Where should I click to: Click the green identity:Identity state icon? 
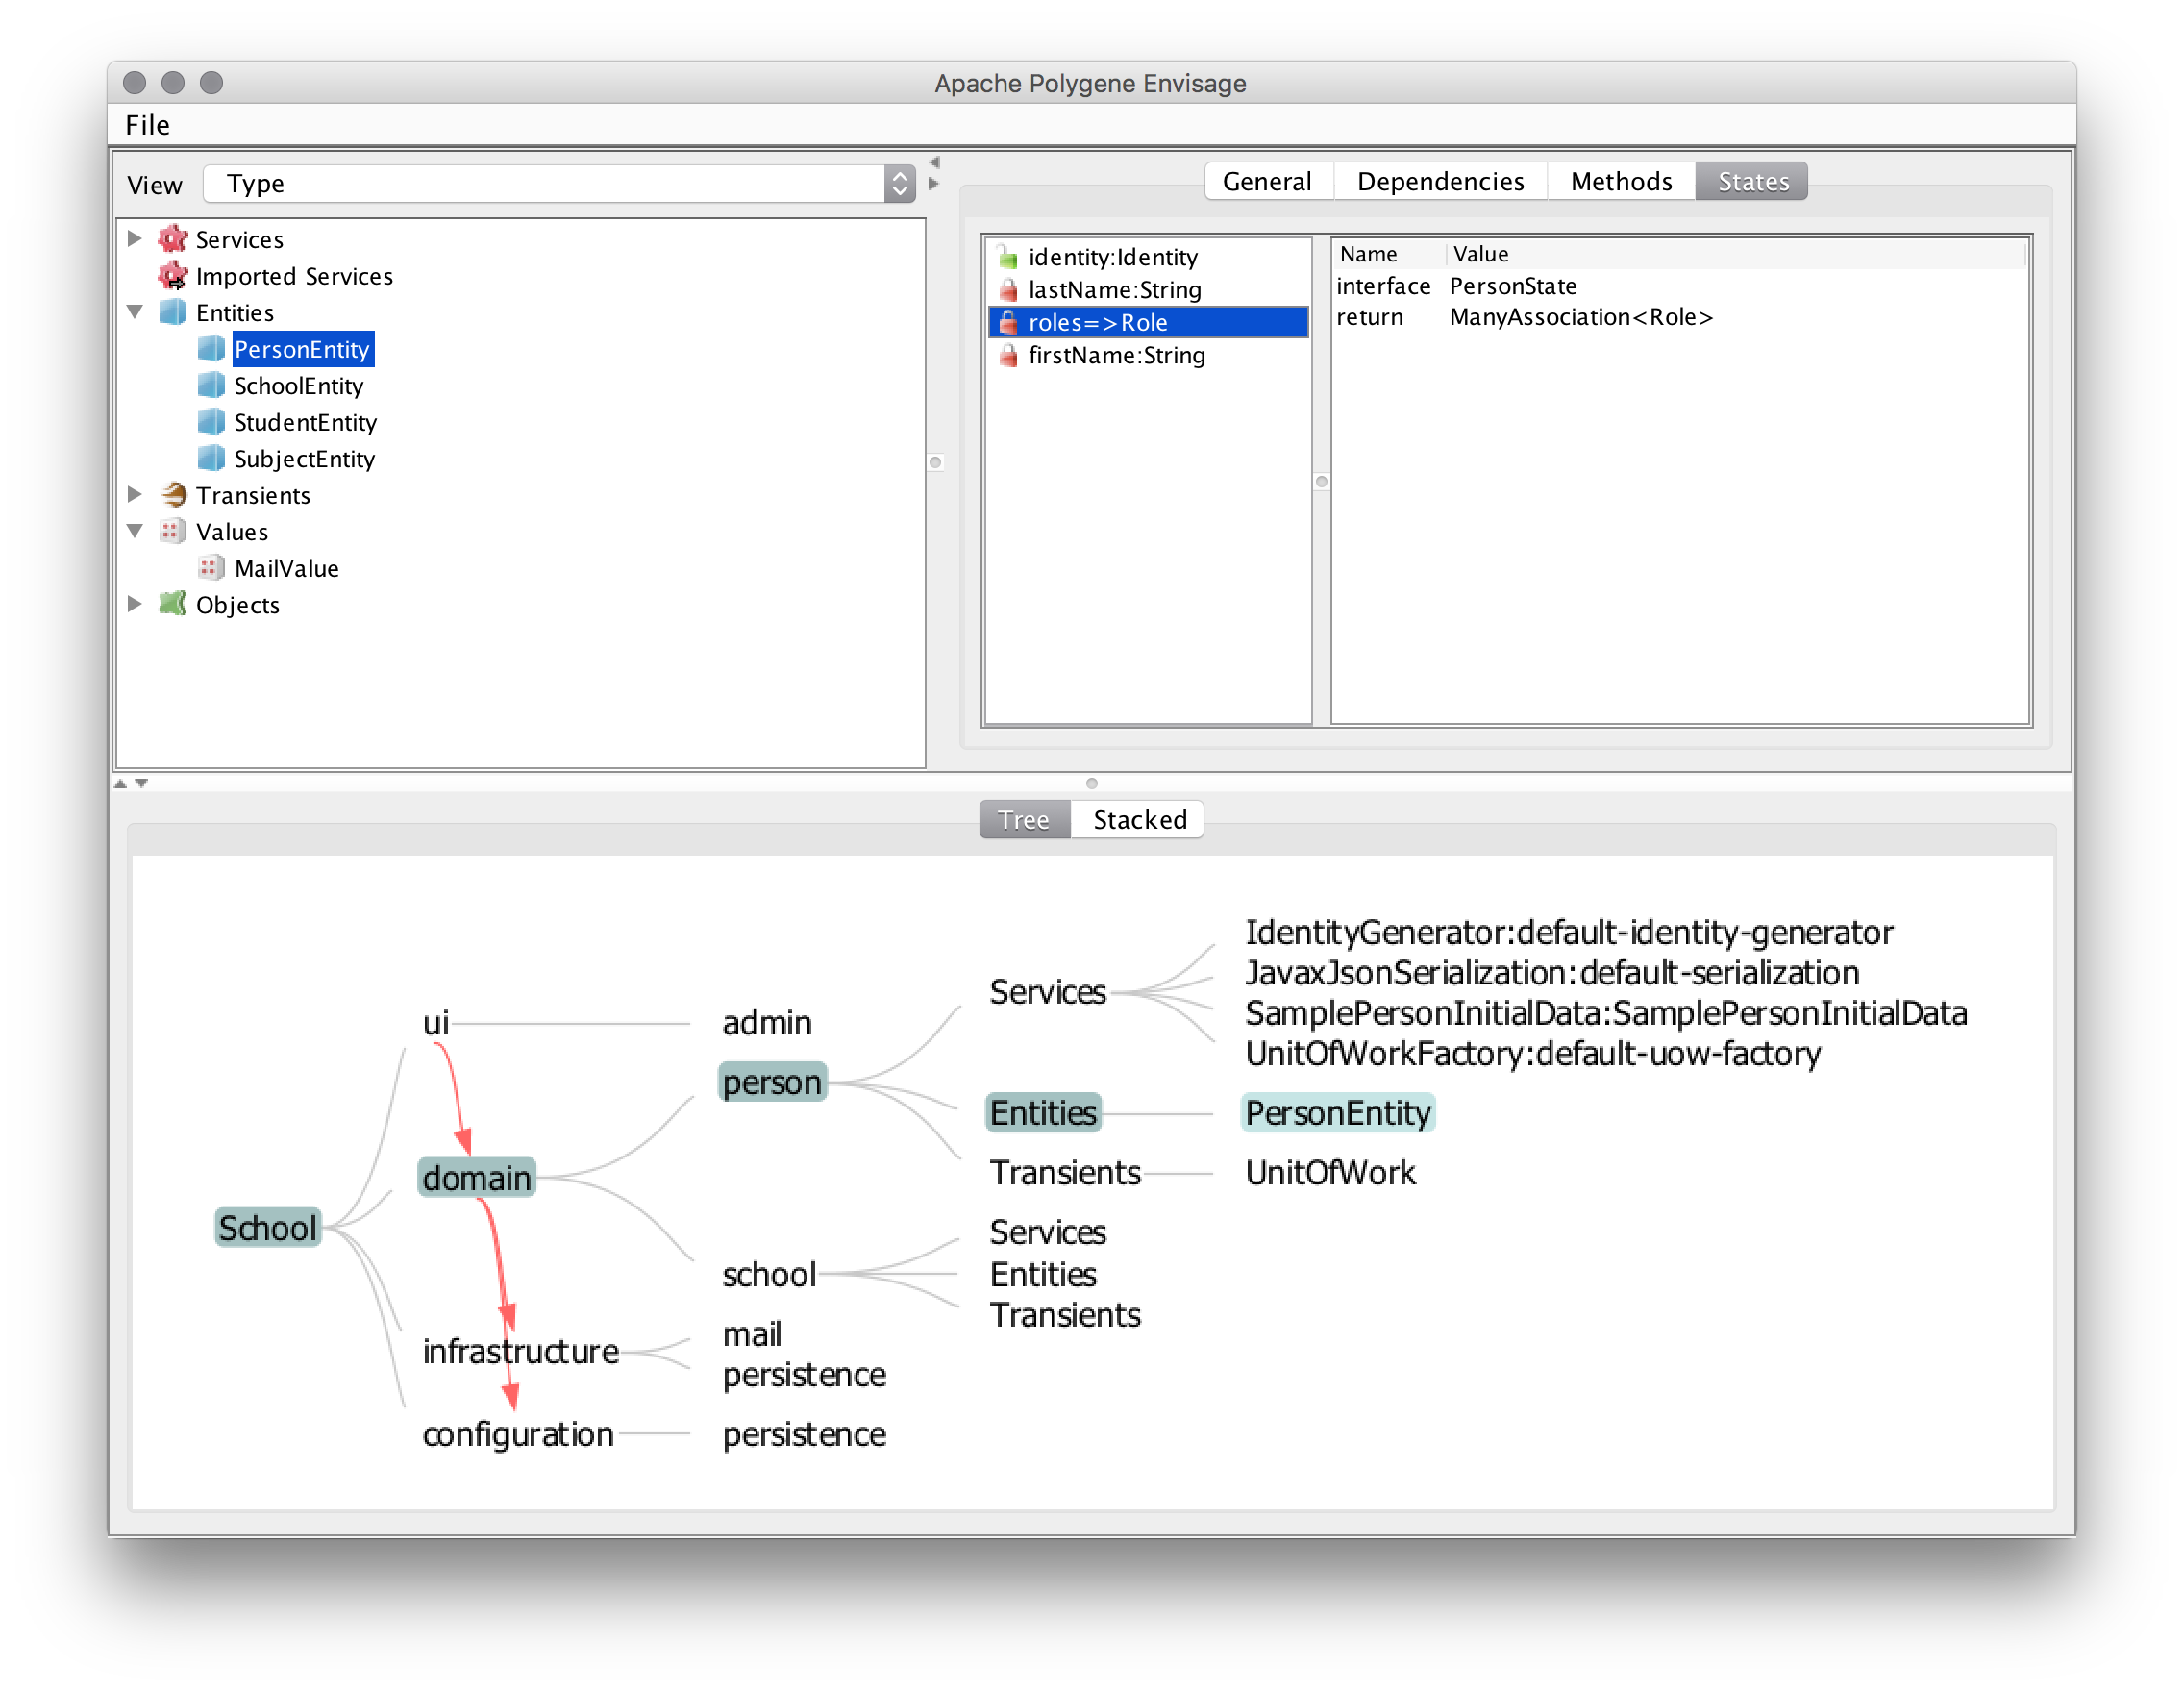click(x=1008, y=258)
